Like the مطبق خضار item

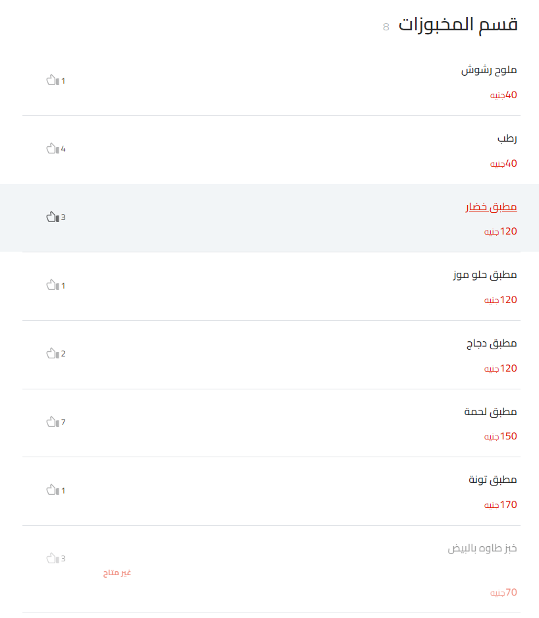coord(53,217)
